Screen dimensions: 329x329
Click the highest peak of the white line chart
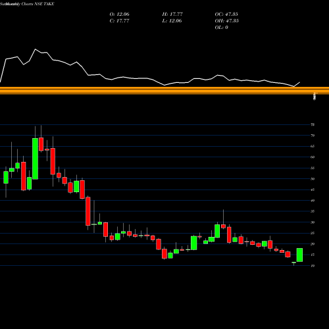[x=36, y=49]
